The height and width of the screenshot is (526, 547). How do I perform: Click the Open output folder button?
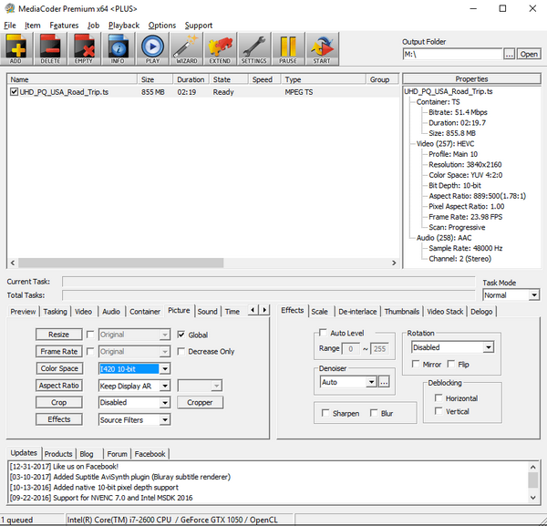coord(530,54)
